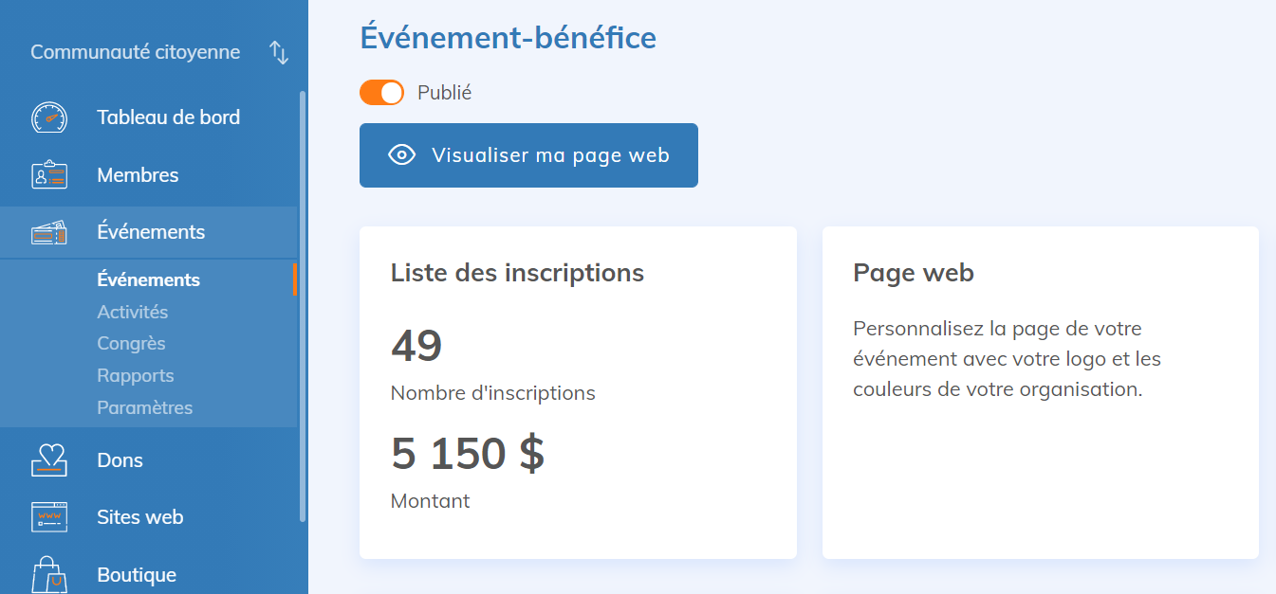The width and height of the screenshot is (1276, 594).
Task: Click the eye icon on Visualiser button
Action: [x=402, y=155]
